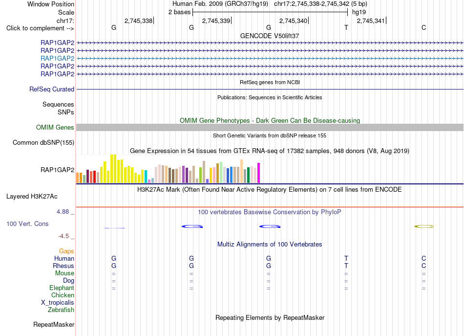
Task: Click the 'chr17:' ruler label
Action: click(65, 21)
